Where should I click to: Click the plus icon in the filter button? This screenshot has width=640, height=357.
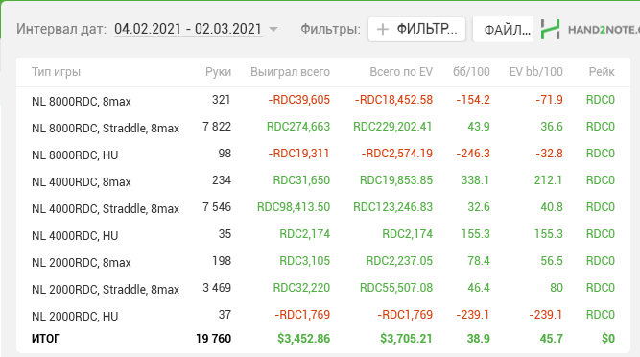coord(383,30)
